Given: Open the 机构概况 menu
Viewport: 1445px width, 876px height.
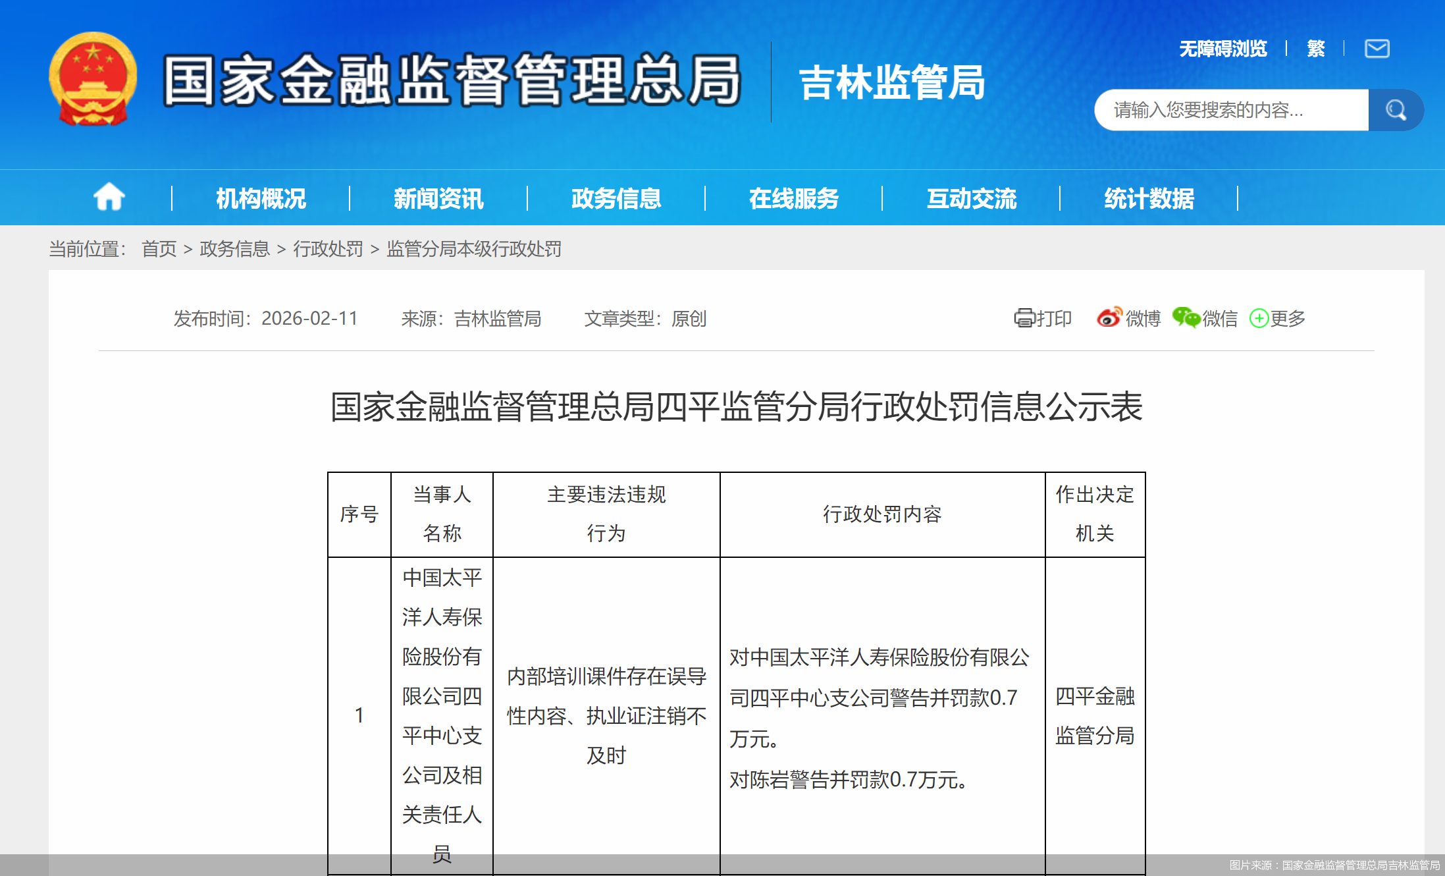Looking at the screenshot, I should [x=259, y=197].
